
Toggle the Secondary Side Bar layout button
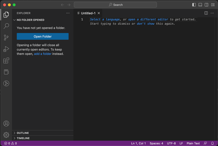click(x=206, y=5)
